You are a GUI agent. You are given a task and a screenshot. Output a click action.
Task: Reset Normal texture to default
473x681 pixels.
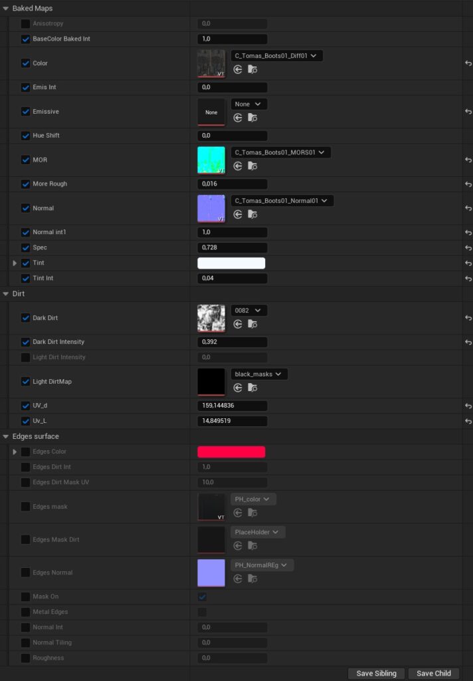pos(468,208)
